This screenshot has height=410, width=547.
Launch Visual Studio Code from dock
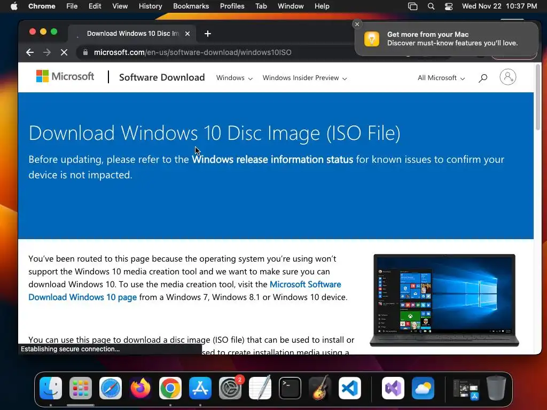click(x=350, y=388)
